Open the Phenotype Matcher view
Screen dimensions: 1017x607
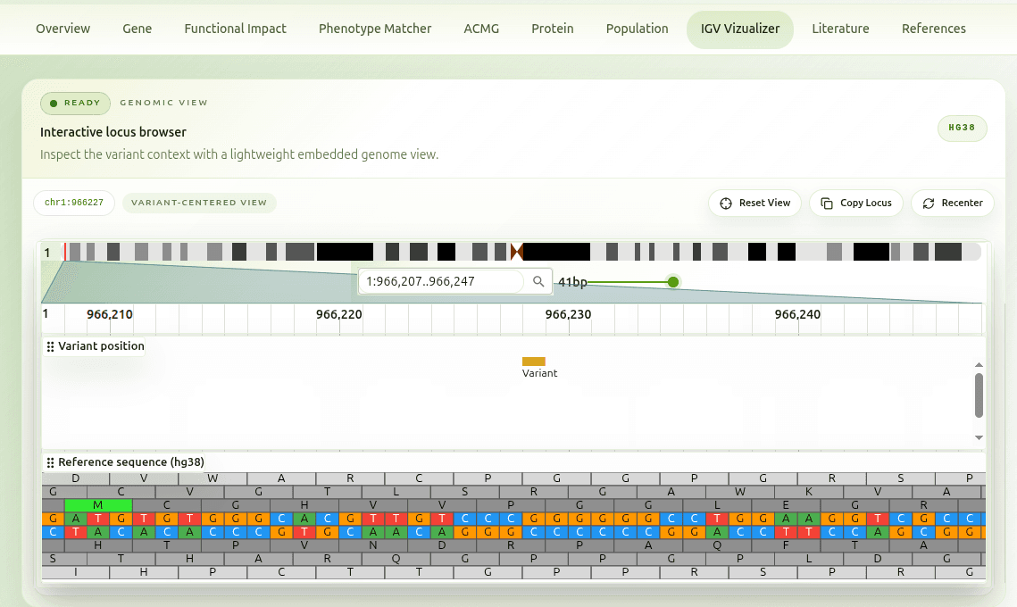click(374, 29)
